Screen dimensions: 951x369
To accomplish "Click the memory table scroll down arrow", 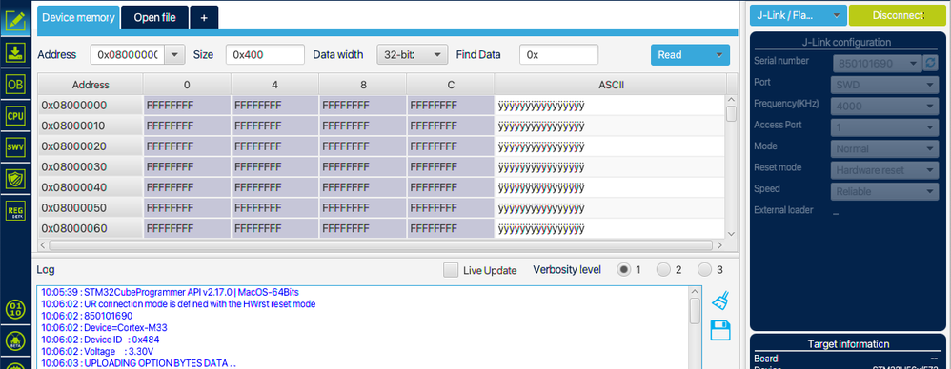I will pyautogui.click(x=732, y=234).
